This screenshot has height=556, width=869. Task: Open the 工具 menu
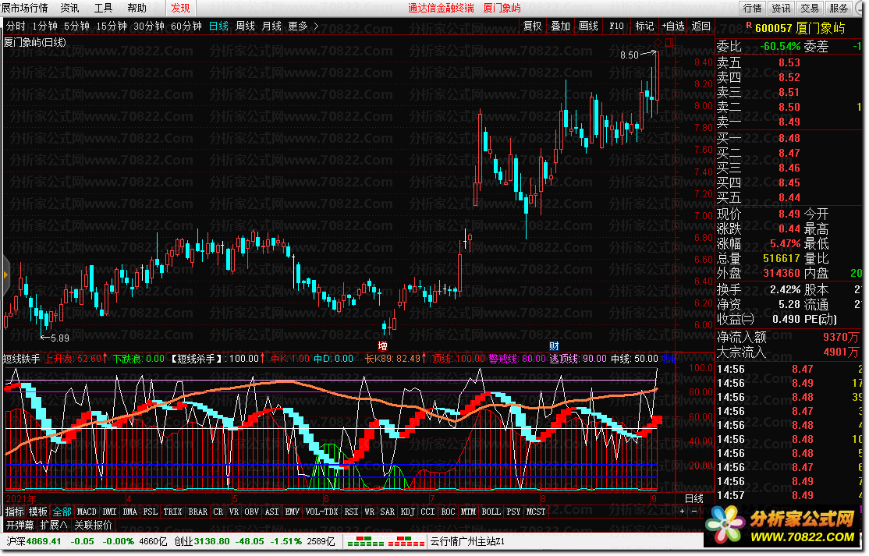click(103, 8)
